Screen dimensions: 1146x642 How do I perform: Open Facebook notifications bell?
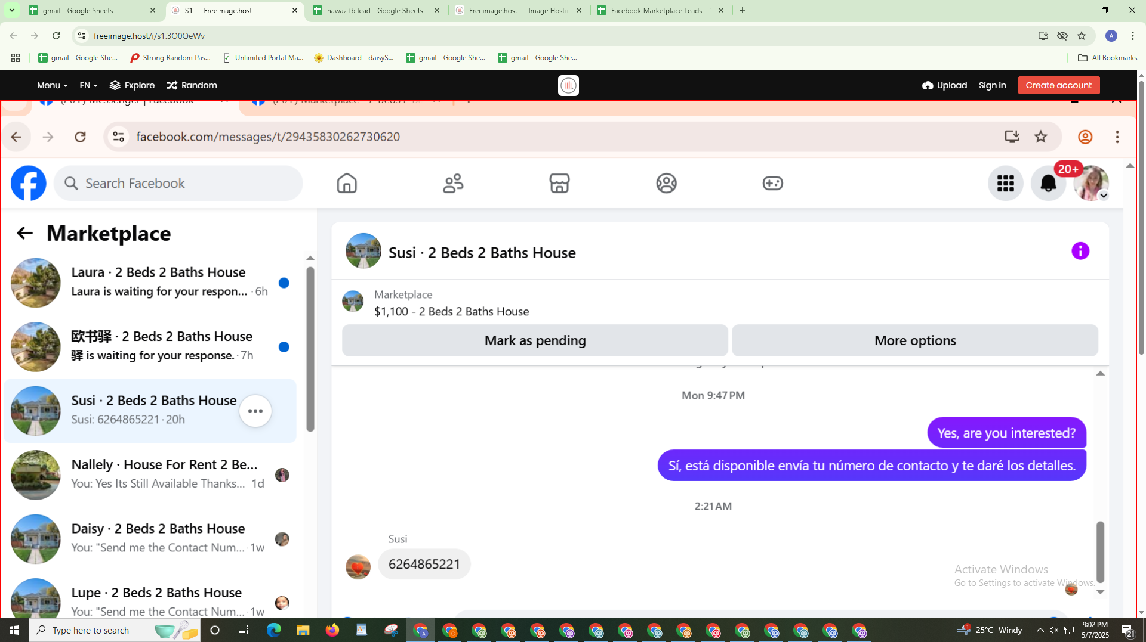[1048, 183]
